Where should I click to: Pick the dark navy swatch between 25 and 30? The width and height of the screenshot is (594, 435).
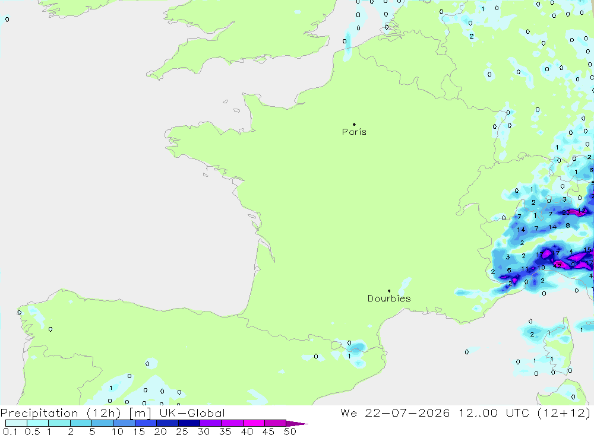coord(189,423)
